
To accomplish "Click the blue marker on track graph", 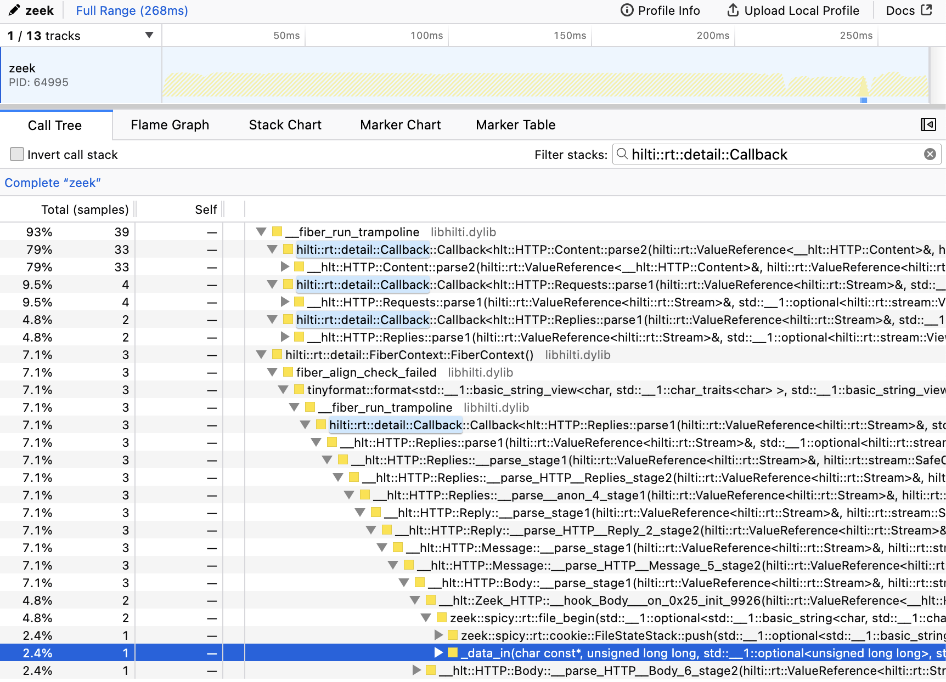I will click(864, 100).
